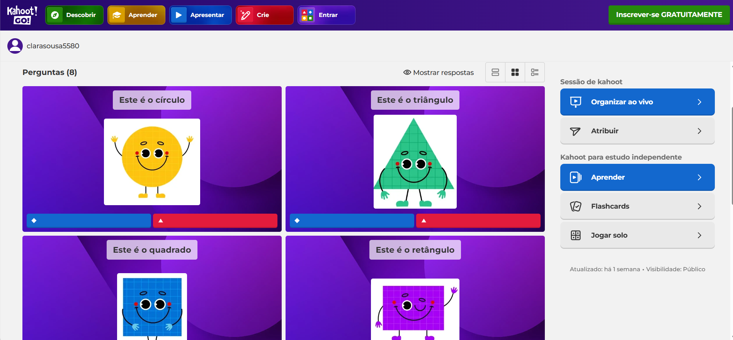Open the clarasousa5580 profile avatar
733x340 pixels.
[15, 46]
